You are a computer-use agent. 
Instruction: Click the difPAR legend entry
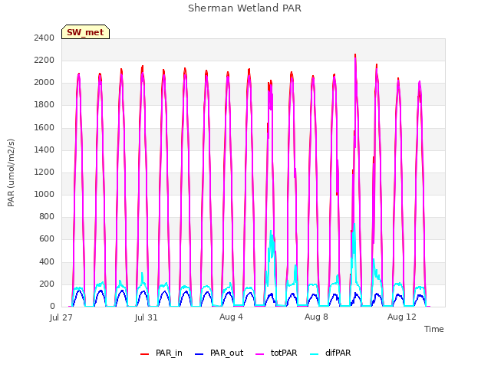click(x=331, y=353)
